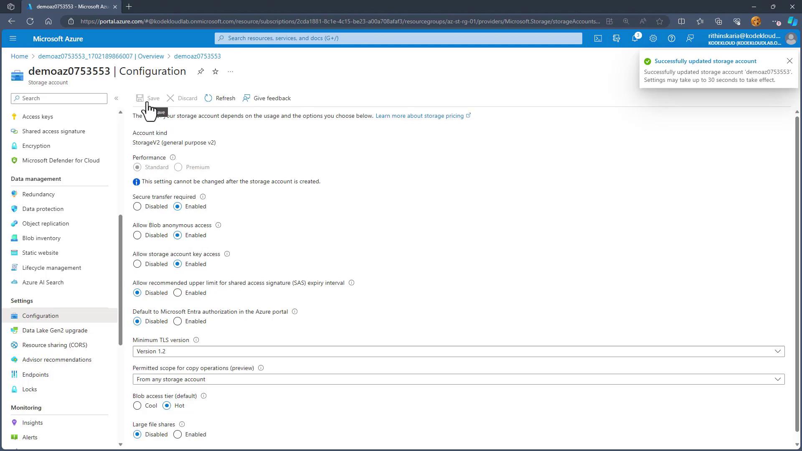Open Learn more about storage pricing link
Image resolution: width=802 pixels, height=451 pixels.
(419, 116)
